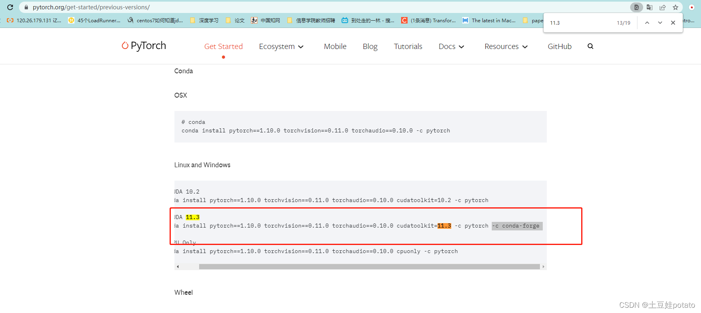Click the horizontal scrollbar thumb in code block
701x313 pixels.
pyautogui.click(x=369, y=266)
